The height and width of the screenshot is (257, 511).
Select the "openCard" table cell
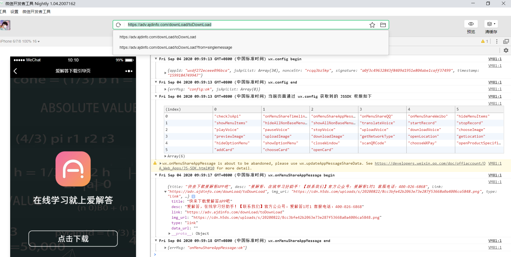(x=334, y=150)
